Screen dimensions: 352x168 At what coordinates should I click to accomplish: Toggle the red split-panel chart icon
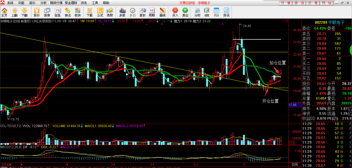pyautogui.click(x=286, y=21)
